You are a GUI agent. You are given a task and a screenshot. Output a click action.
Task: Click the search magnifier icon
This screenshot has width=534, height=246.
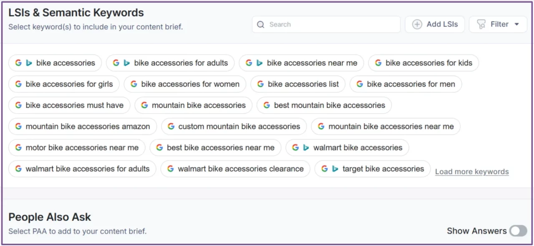[260, 24]
